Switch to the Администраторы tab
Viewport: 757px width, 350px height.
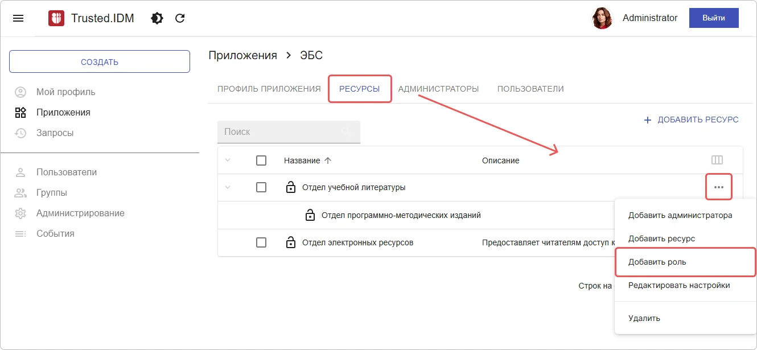pos(438,89)
